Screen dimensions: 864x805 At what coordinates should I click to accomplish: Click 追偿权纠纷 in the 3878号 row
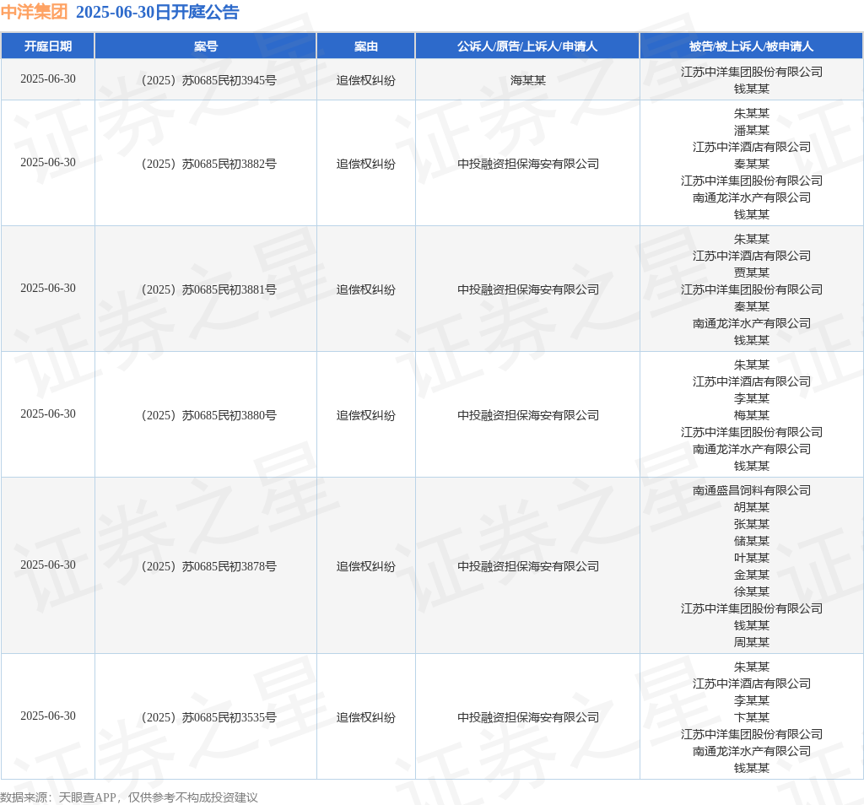366,566
